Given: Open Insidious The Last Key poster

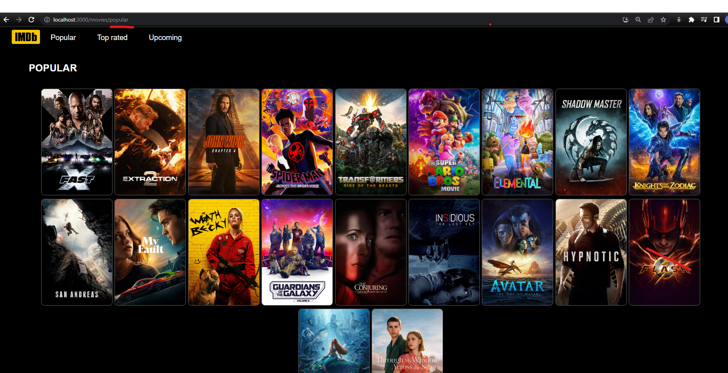Looking at the screenshot, I should (x=444, y=252).
